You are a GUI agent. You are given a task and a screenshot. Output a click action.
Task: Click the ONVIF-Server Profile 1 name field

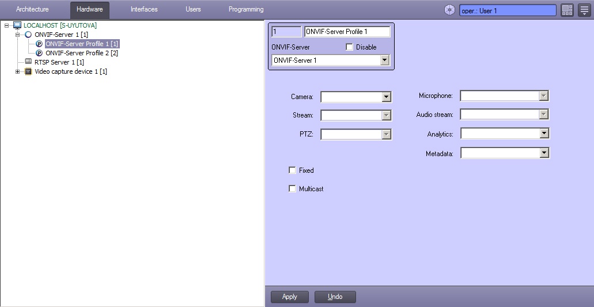pyautogui.click(x=347, y=32)
